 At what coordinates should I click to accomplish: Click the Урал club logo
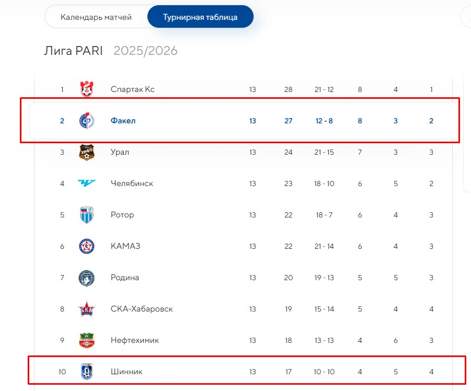pos(86,152)
